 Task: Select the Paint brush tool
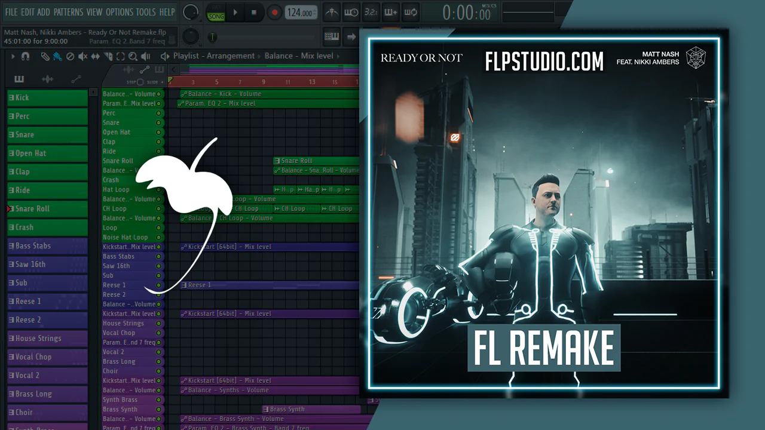click(57, 56)
